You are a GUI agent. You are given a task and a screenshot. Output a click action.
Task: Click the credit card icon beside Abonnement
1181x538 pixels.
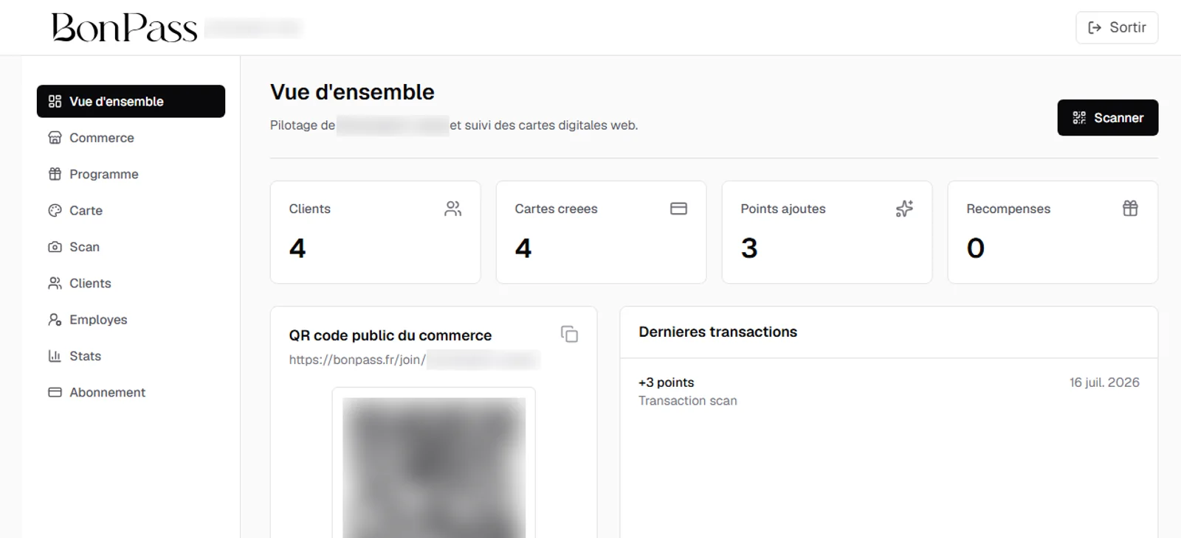coord(55,392)
